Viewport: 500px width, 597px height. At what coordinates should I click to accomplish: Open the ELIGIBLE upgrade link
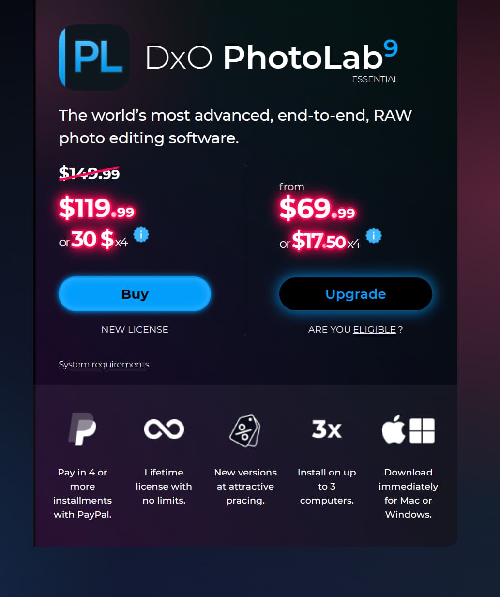click(375, 329)
